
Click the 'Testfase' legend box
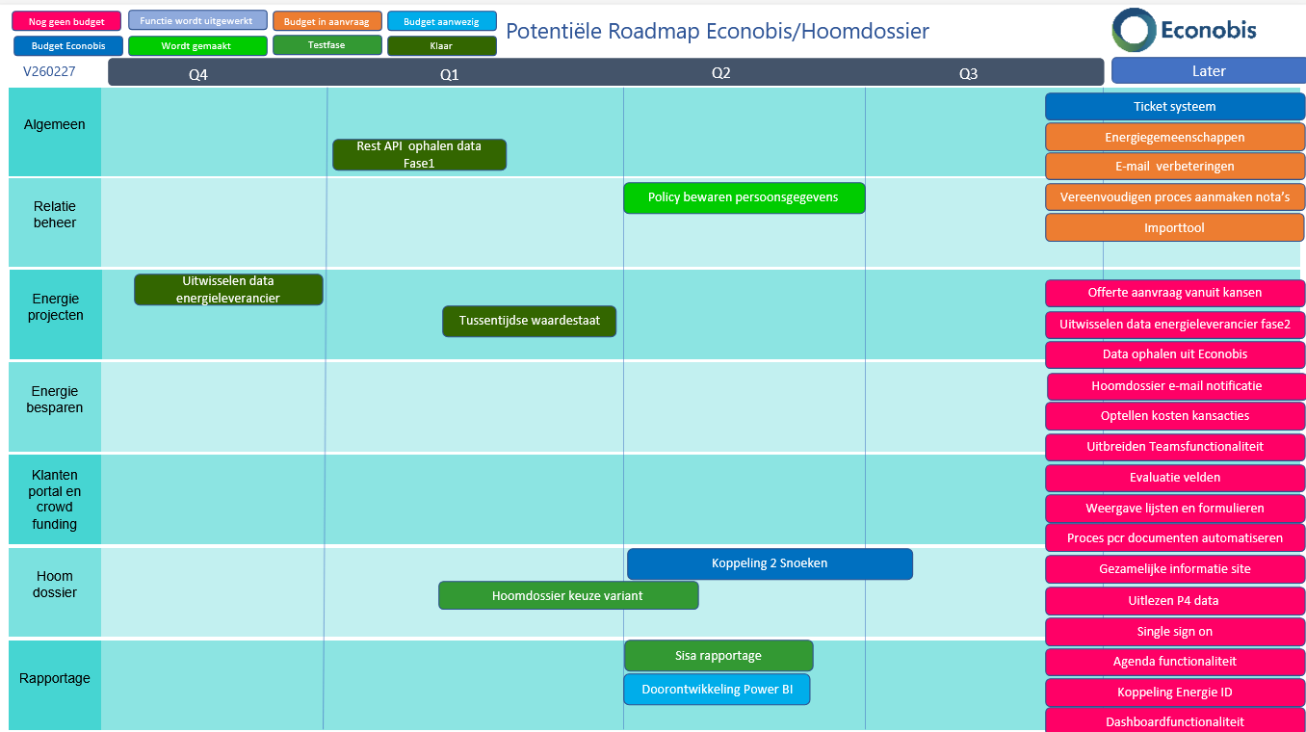(327, 44)
